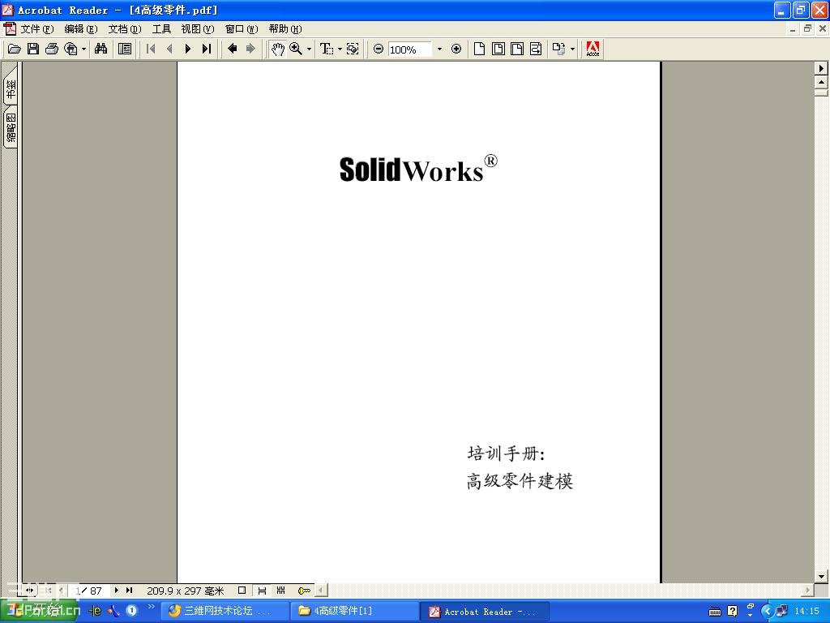Select Continuous page layout in status bar
This screenshot has height=623, width=830.
tap(262, 591)
